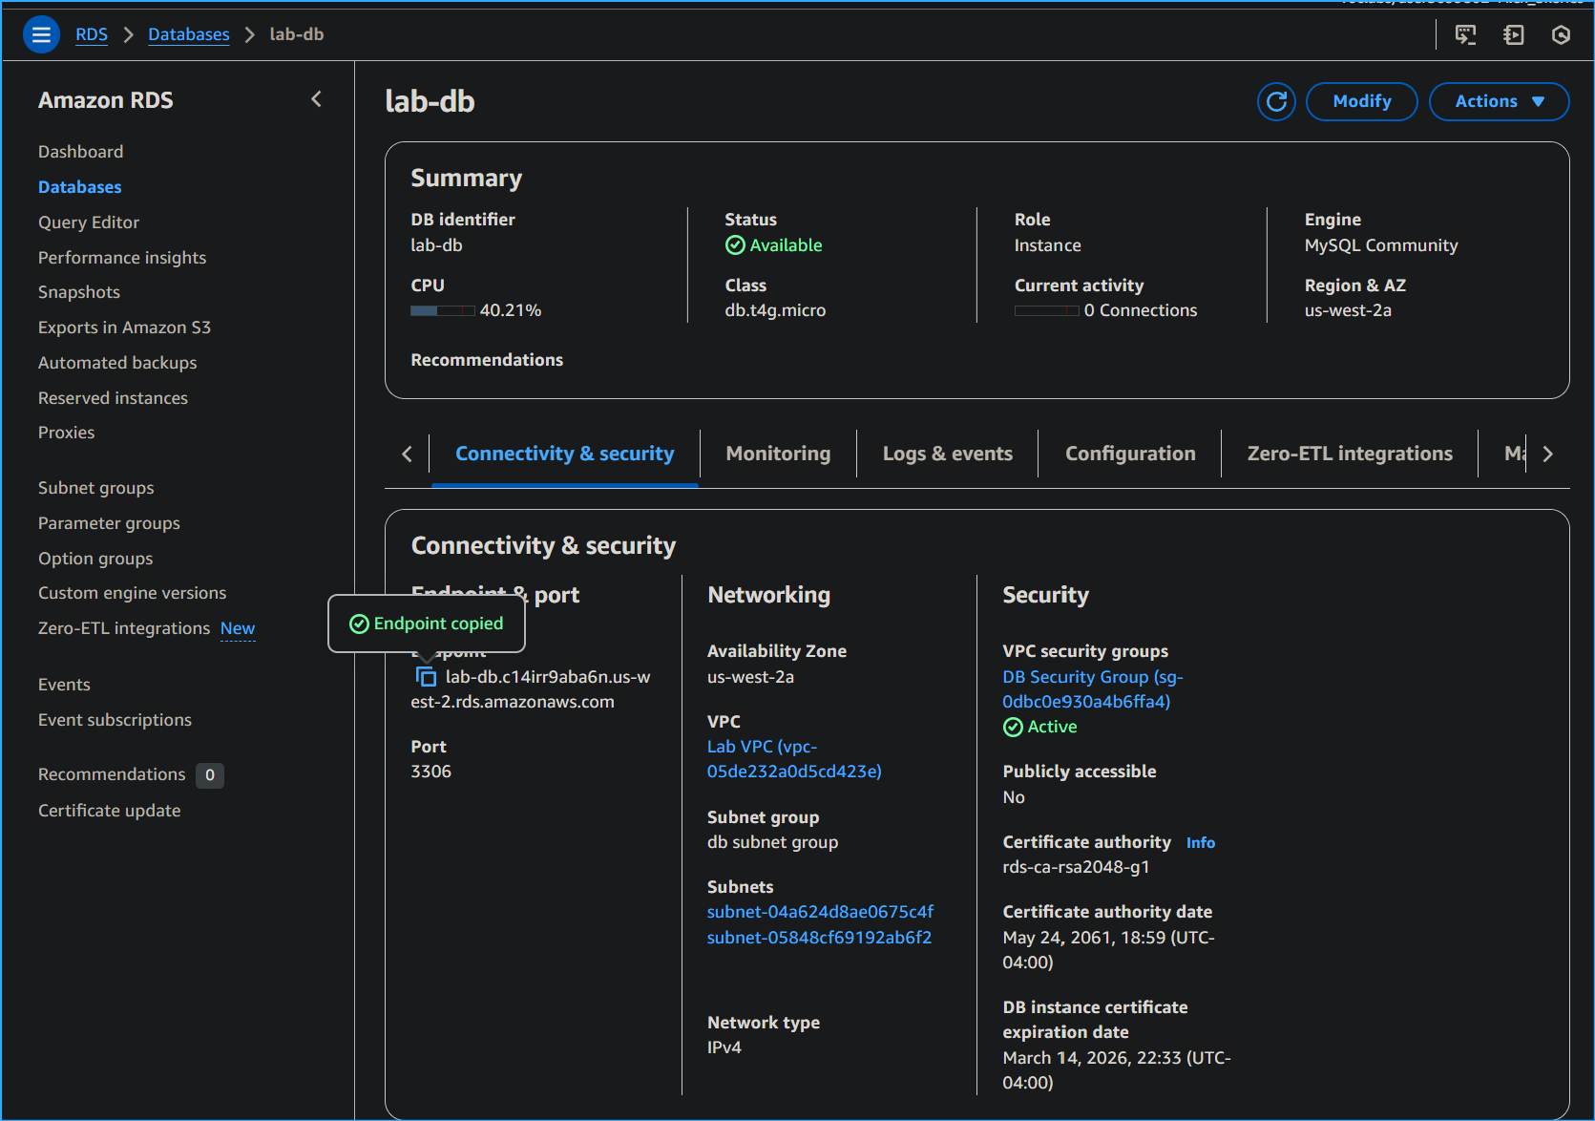
Task: Open the Lab VPC link
Action: tap(761, 747)
